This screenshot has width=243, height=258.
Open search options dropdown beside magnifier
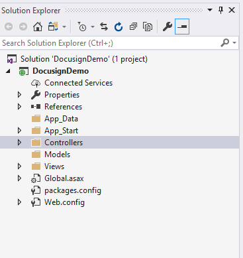click(x=234, y=42)
